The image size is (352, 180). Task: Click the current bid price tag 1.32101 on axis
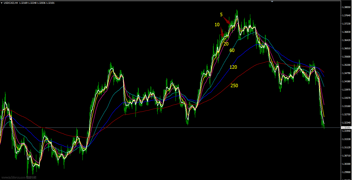pyautogui.click(x=346, y=127)
